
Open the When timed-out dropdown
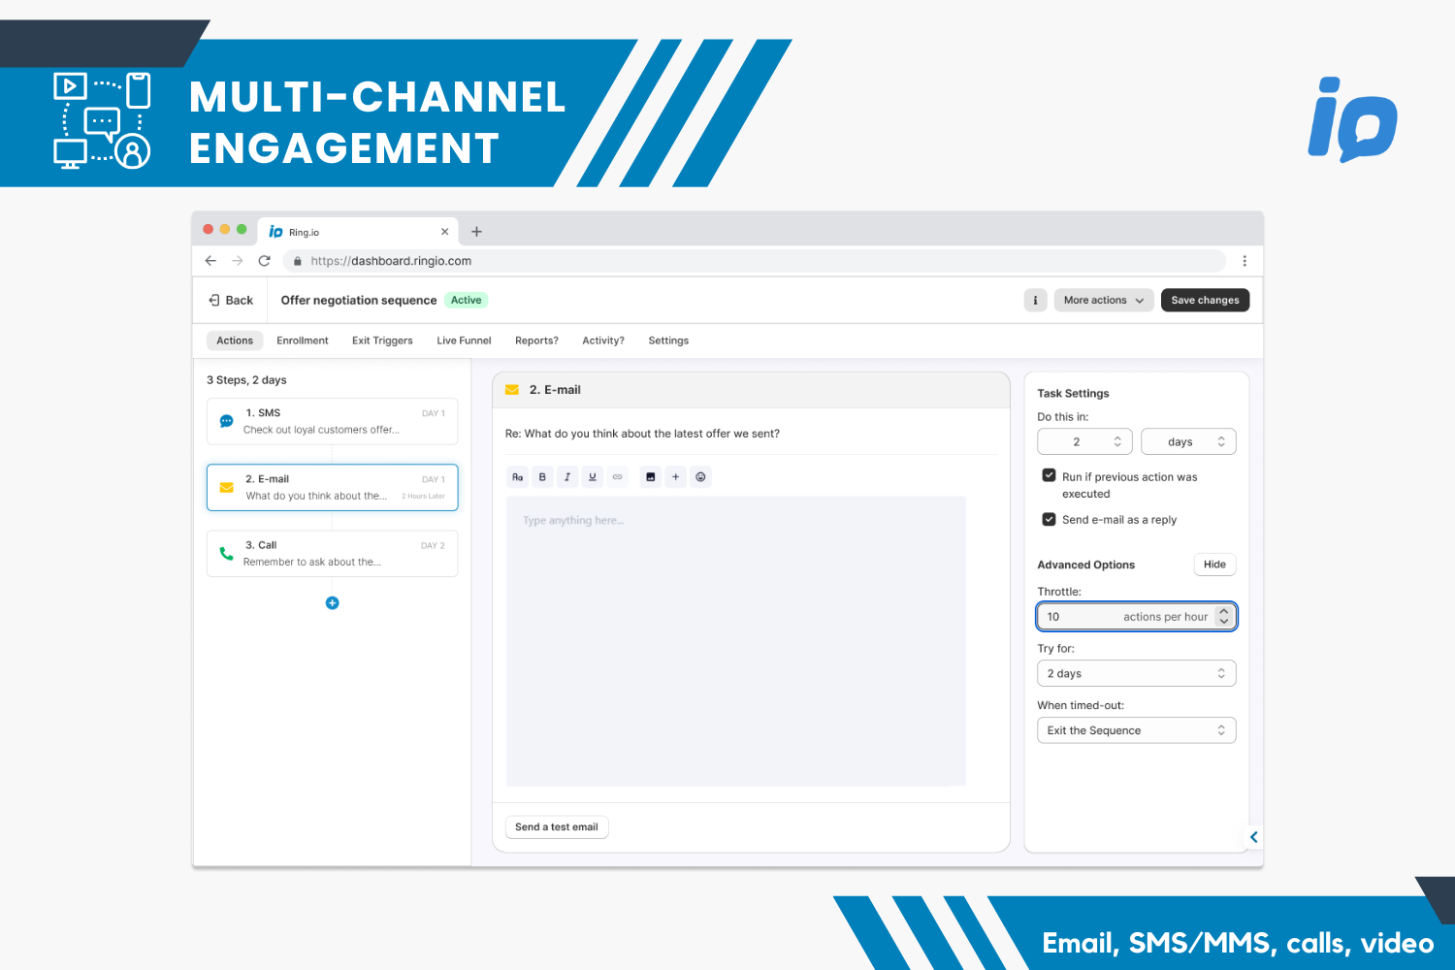coord(1136,731)
